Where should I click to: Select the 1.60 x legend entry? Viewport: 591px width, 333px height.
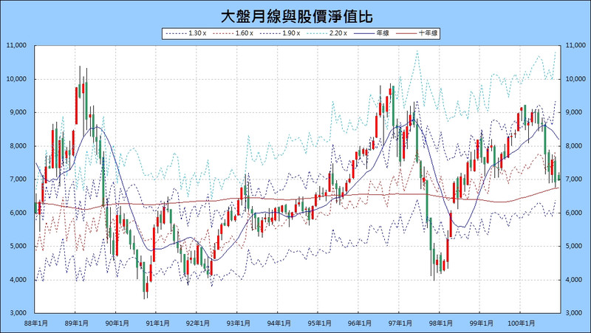point(233,33)
